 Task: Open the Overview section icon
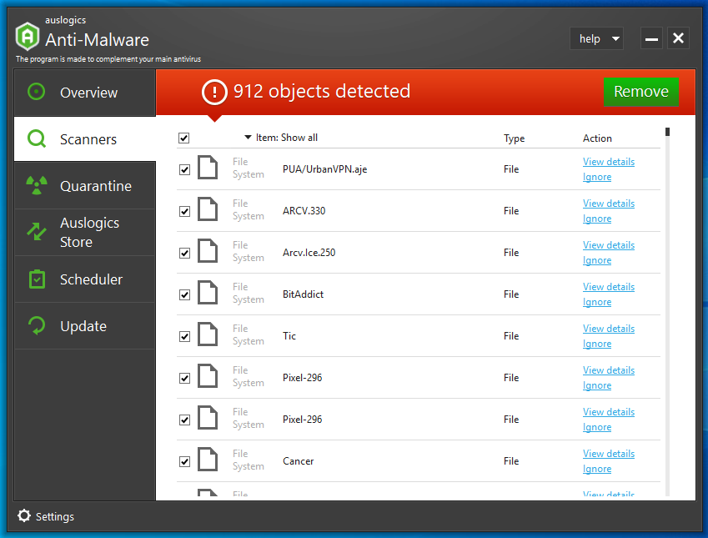click(x=37, y=93)
